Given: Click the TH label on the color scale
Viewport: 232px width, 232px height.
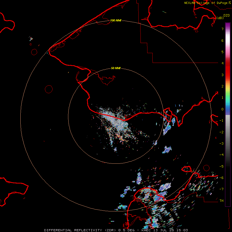Looking at the screenshot, I should (x=221, y=201).
